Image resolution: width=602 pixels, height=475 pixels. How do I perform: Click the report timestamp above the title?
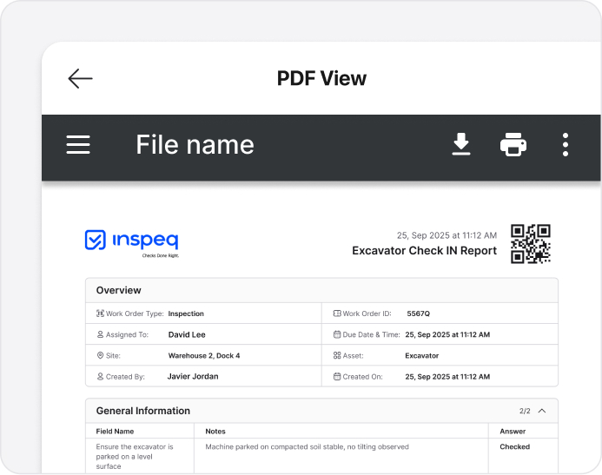[x=447, y=235]
